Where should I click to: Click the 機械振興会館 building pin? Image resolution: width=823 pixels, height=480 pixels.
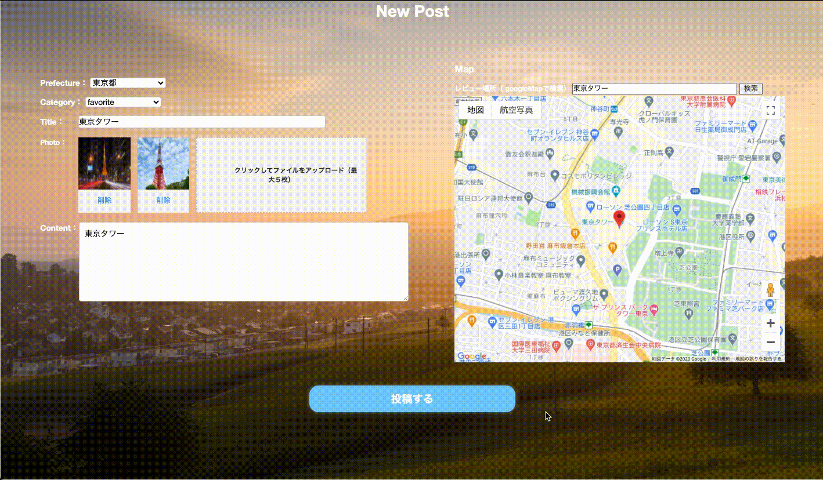click(615, 191)
